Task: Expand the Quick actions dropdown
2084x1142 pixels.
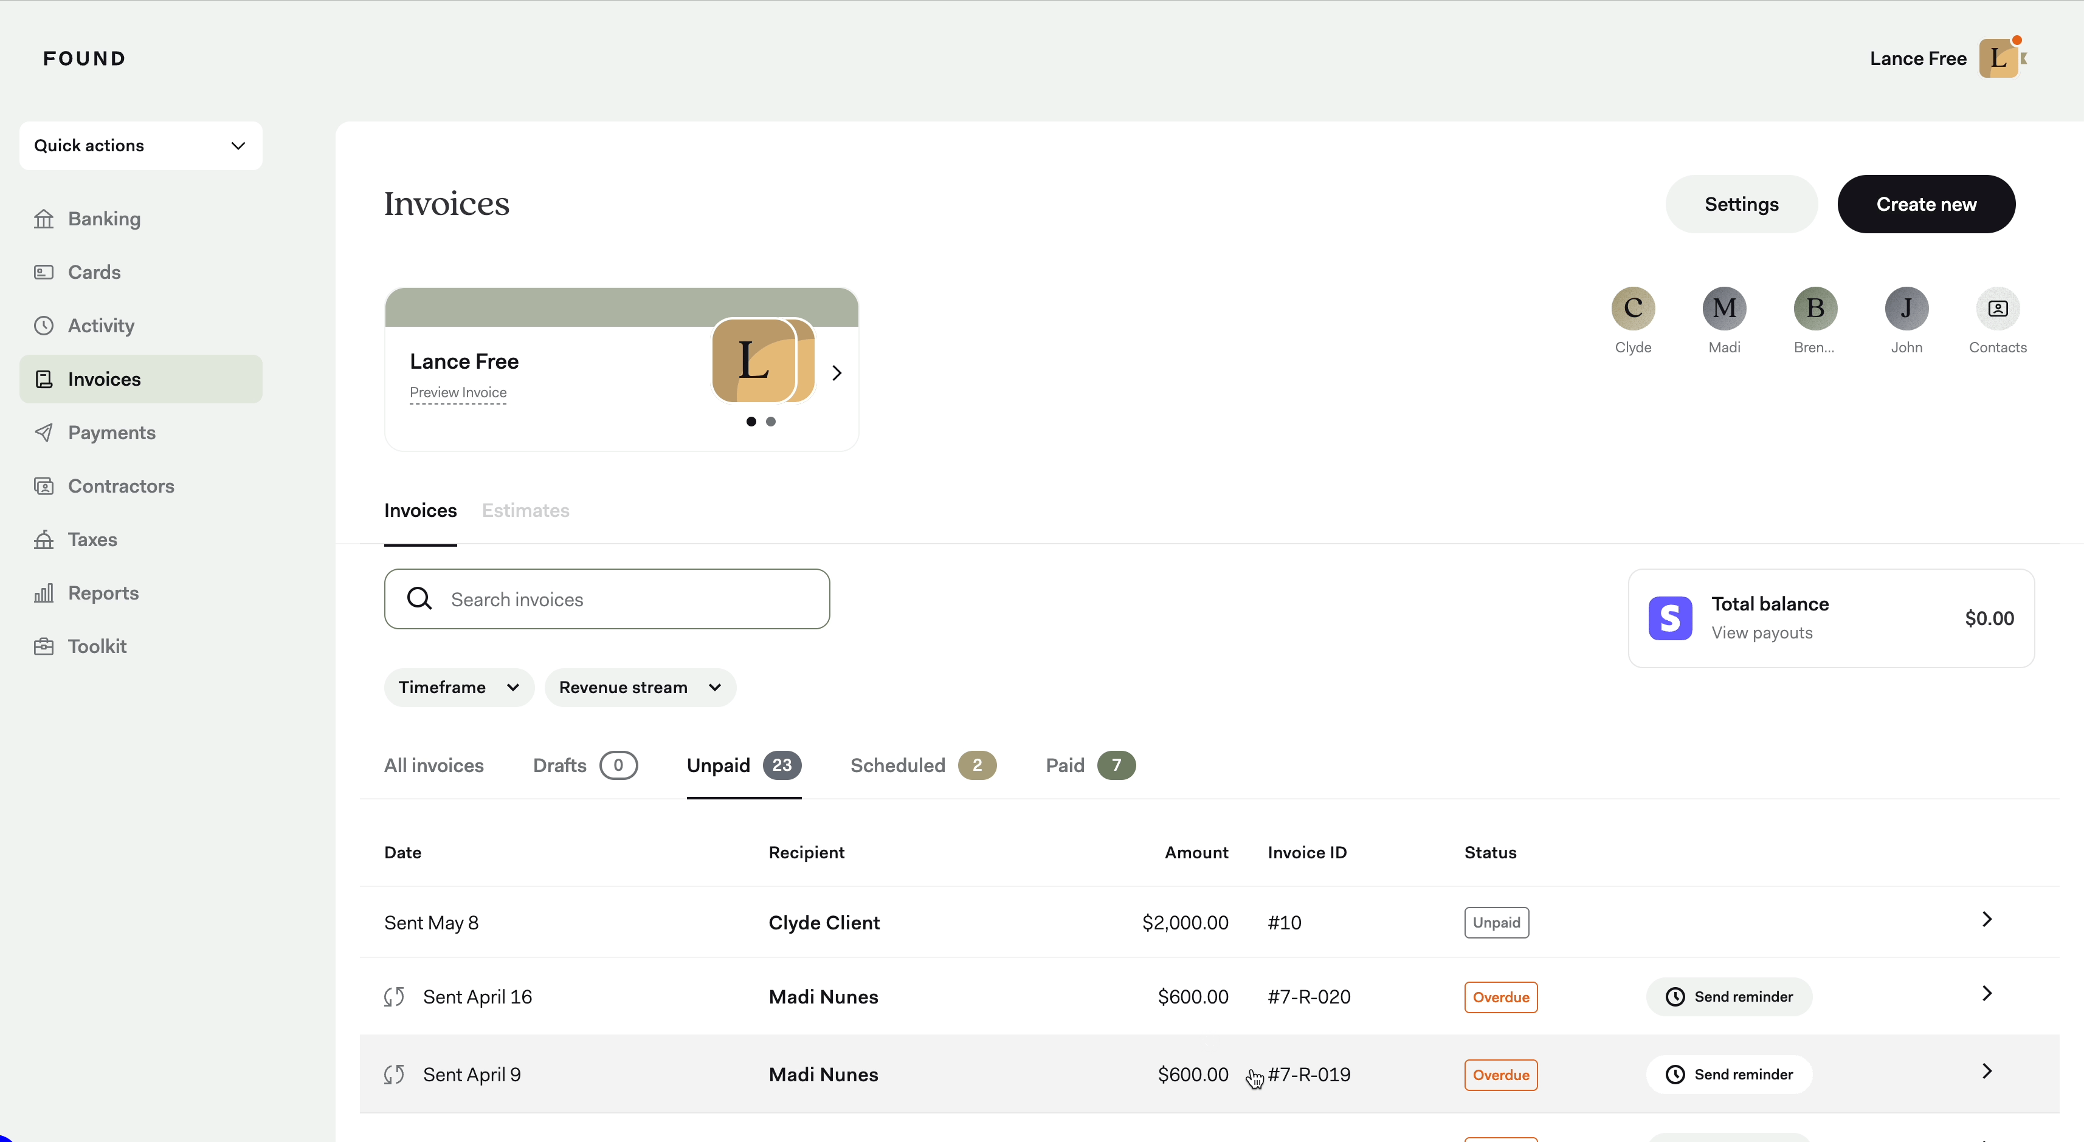Action: 141,145
